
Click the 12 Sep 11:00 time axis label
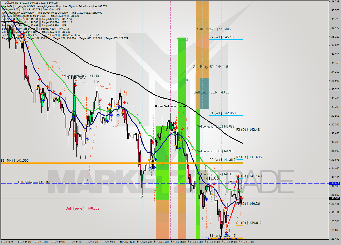click(178, 242)
